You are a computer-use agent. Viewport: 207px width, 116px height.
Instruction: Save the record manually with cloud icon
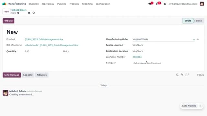pos(29,13)
